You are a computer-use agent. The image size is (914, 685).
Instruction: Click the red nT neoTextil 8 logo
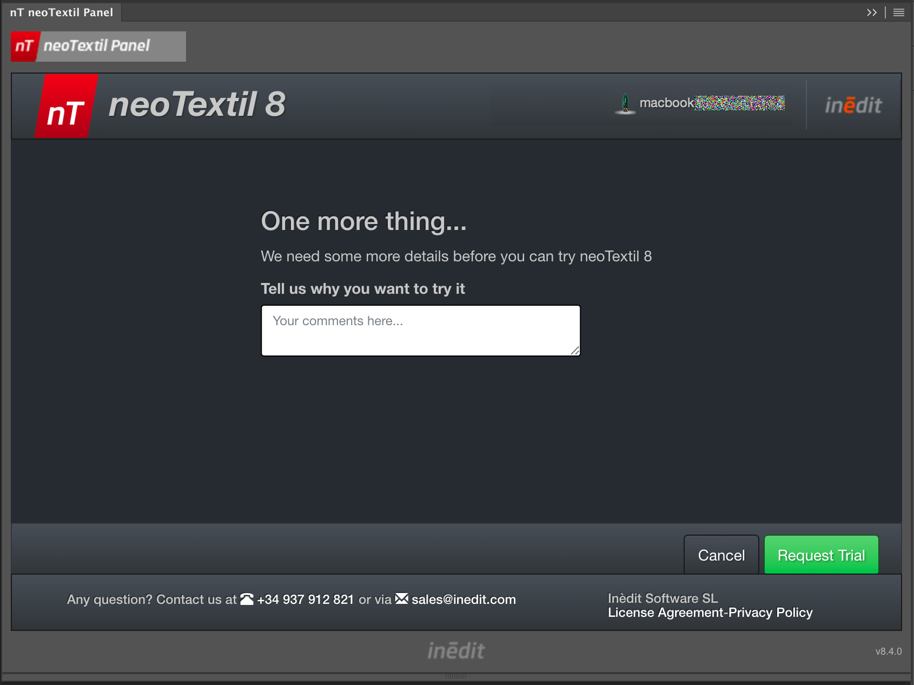tap(66, 107)
